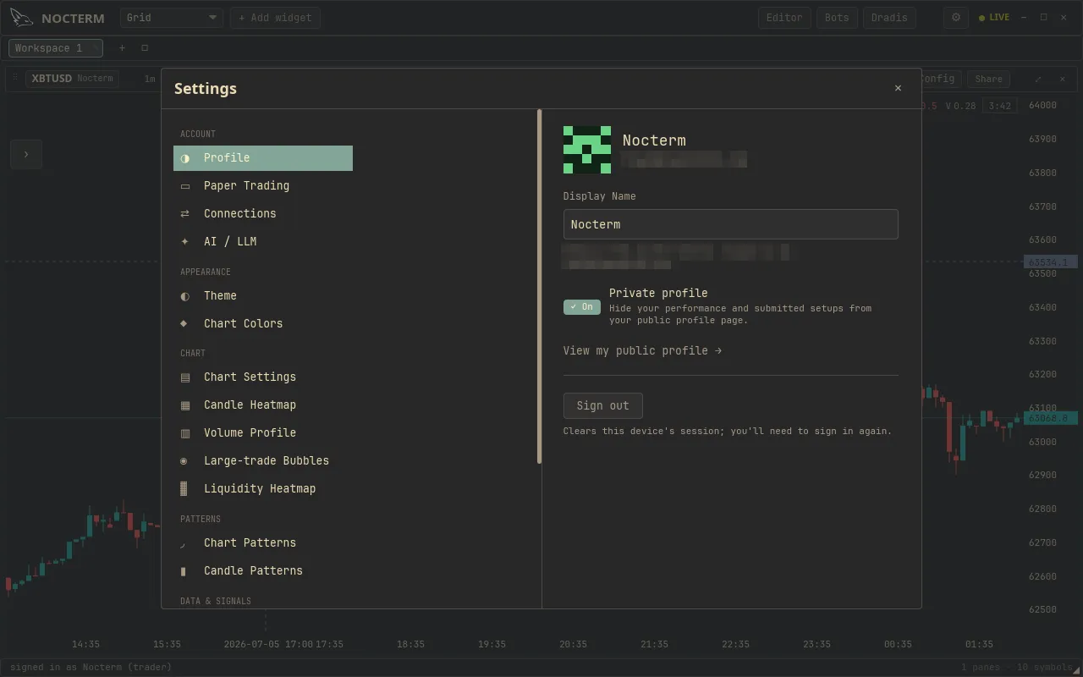Click the chart pane expand icon
This screenshot has height=677, width=1083.
(x=1038, y=79)
